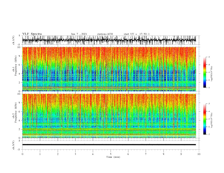The height and width of the screenshot is (173, 224).
Task: Click the 'Time (min)' axis label
Action: pos(113,157)
